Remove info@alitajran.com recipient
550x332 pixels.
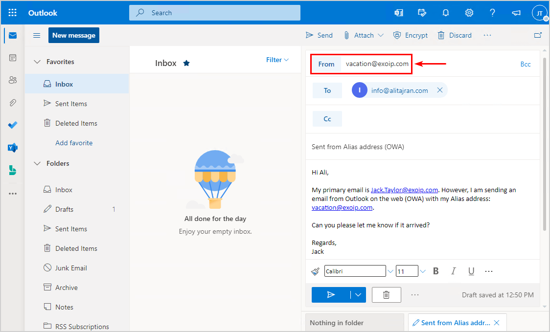(439, 90)
